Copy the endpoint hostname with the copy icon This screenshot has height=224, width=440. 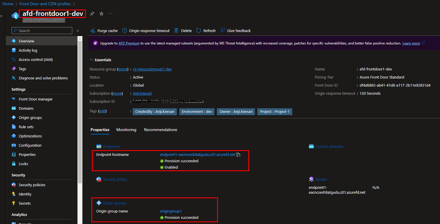point(239,155)
